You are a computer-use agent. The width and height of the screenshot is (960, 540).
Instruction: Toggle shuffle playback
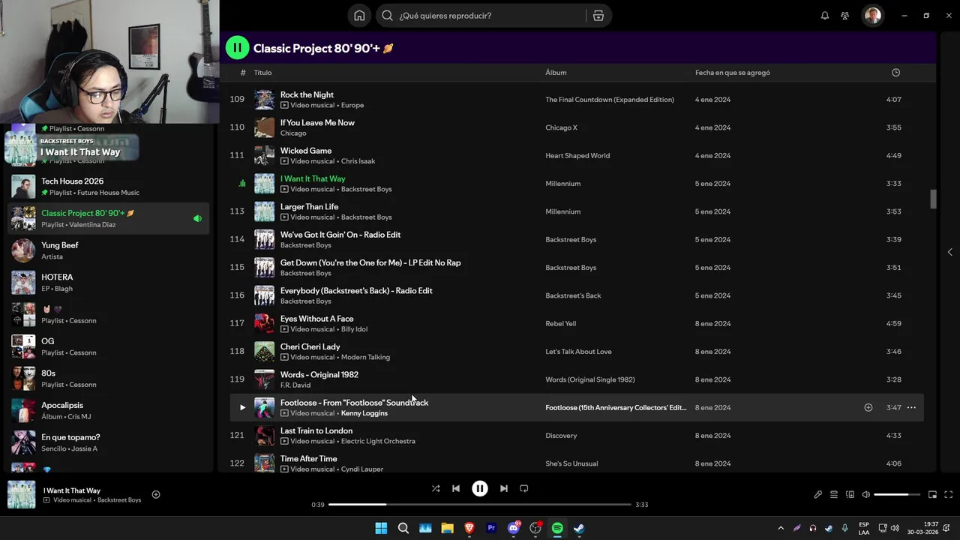[x=436, y=488]
